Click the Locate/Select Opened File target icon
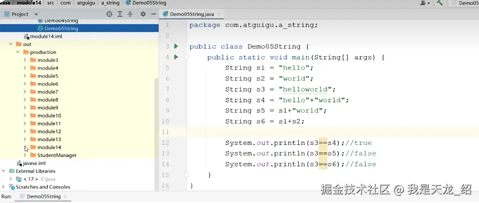The width and height of the screenshot is (479, 203). (109, 14)
